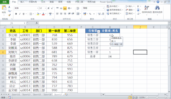Viewport: 171px width, 99px height.
Task: Open Format as Table dropdown
Action: [115, 10]
